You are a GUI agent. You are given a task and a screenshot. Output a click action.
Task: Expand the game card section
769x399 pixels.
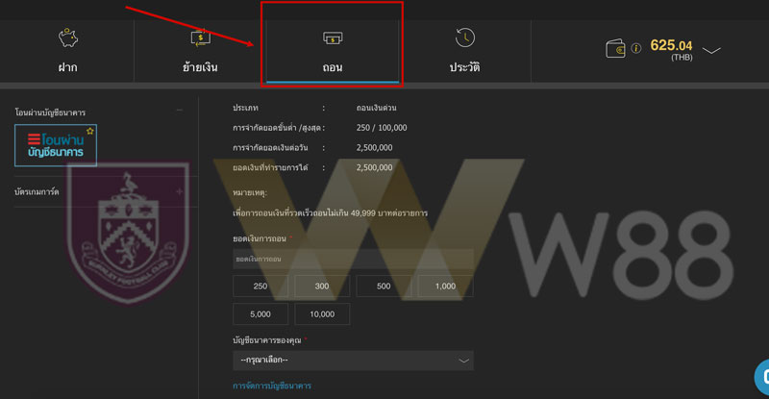click(x=180, y=191)
